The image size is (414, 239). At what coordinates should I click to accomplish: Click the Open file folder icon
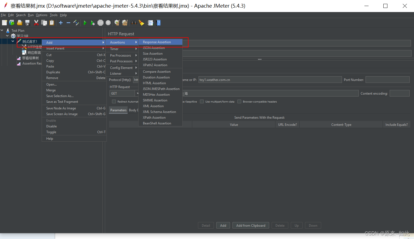point(20,23)
